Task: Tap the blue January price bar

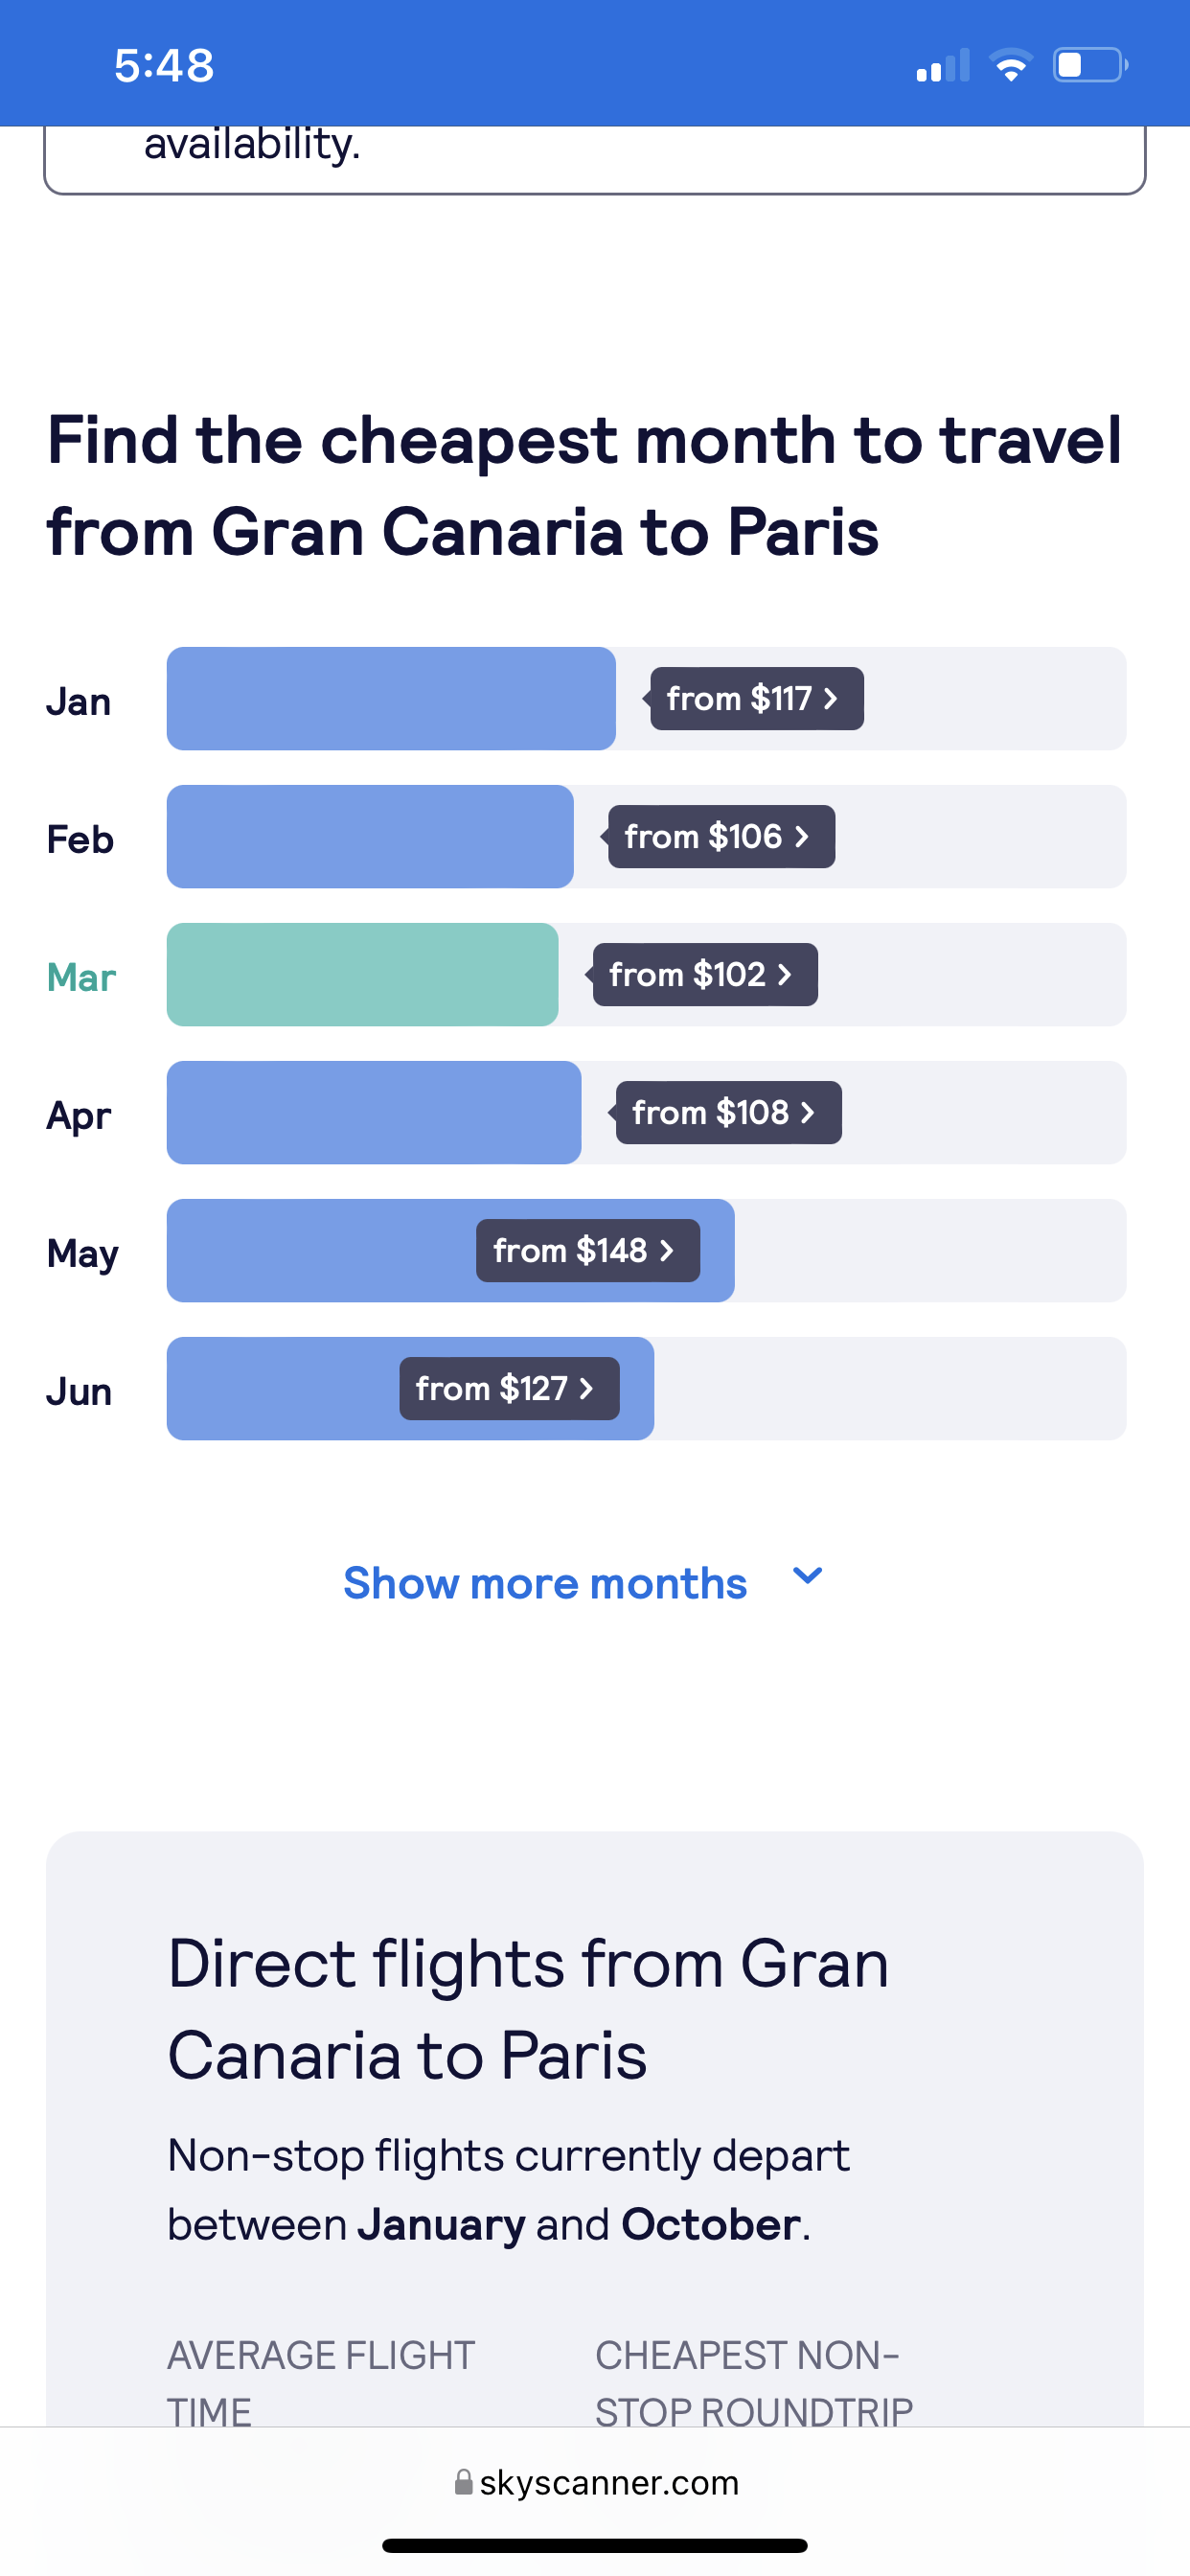Action: [391, 698]
